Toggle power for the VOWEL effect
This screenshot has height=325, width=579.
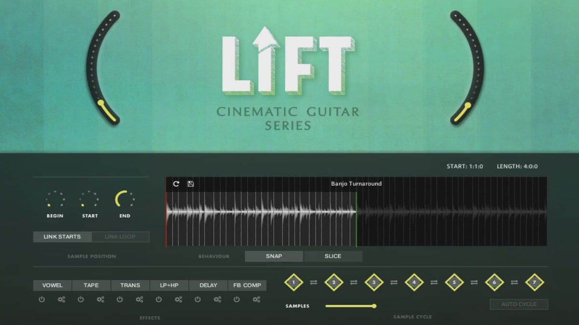41,299
